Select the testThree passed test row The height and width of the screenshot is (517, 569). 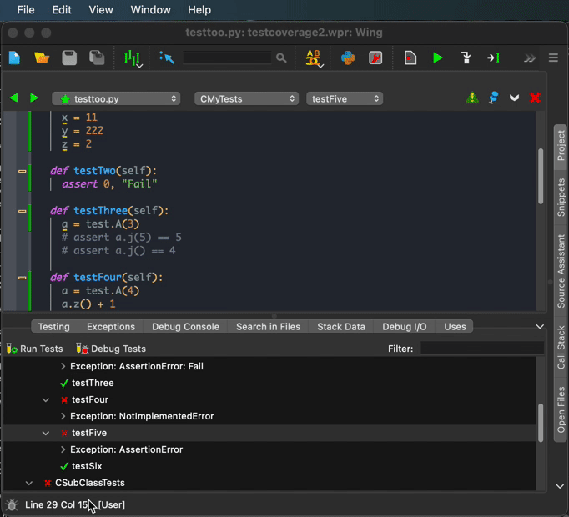tap(269, 383)
